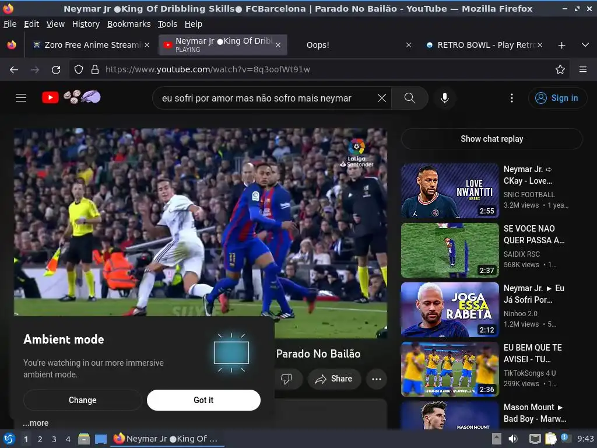Open the YouTube Doodle next to logo

coord(82,97)
